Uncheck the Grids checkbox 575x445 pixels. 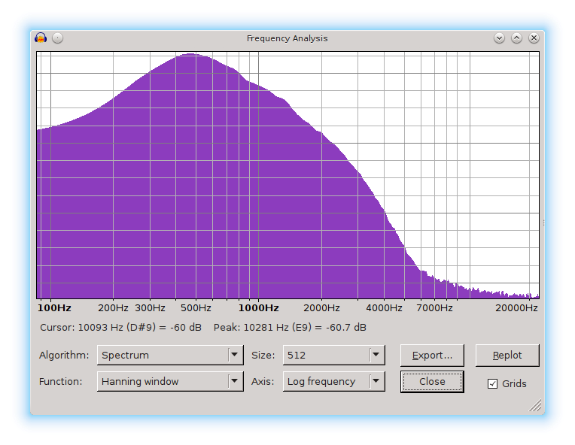[x=492, y=383]
